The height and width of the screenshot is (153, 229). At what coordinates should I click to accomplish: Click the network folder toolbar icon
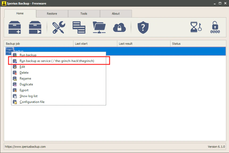click(x=99, y=27)
